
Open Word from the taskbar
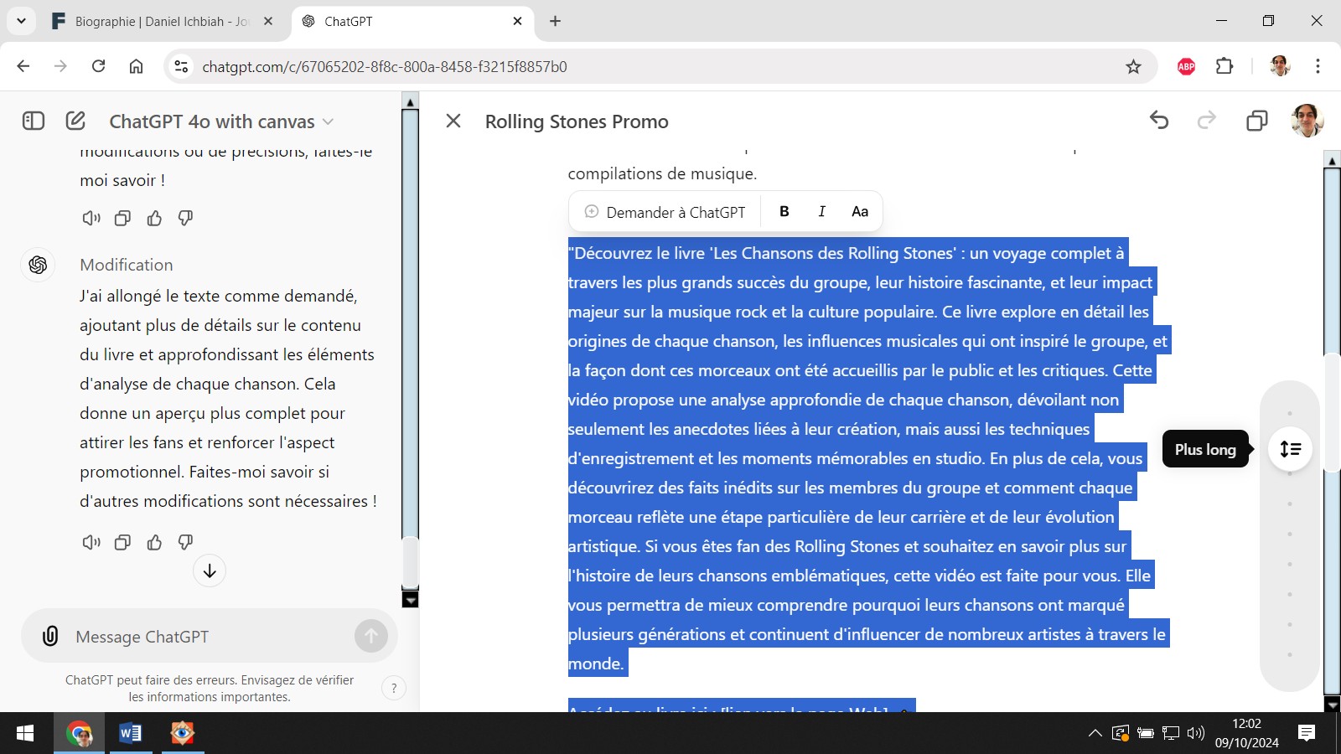[x=131, y=733]
